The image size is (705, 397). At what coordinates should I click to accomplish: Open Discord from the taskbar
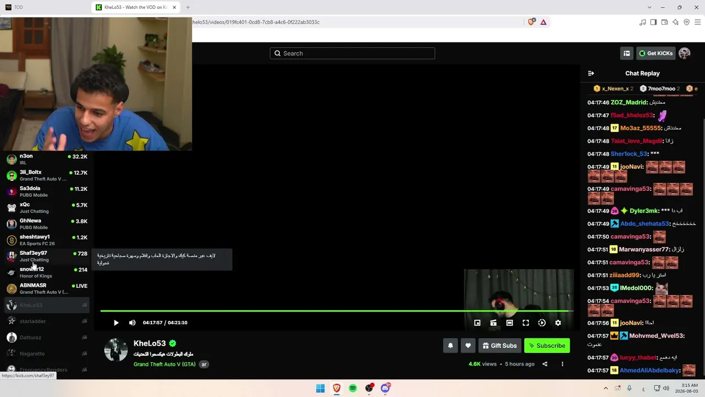pyautogui.click(x=386, y=388)
